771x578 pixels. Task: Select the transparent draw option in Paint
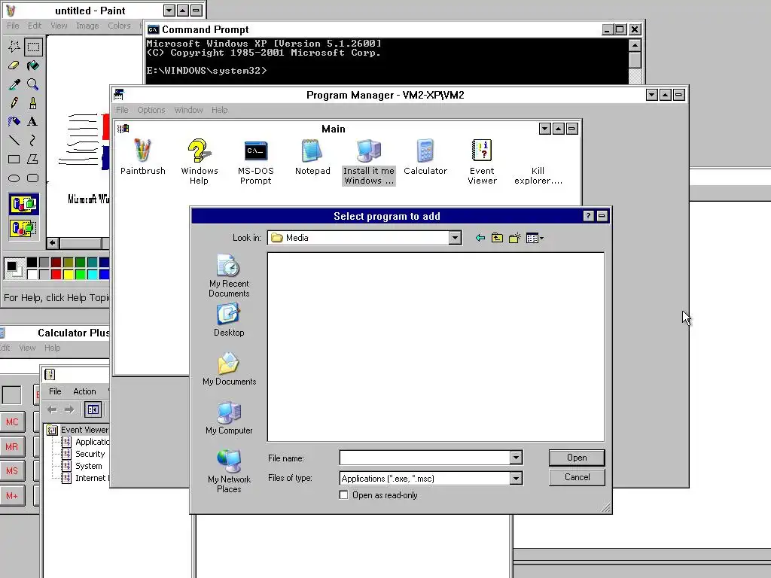click(23, 228)
